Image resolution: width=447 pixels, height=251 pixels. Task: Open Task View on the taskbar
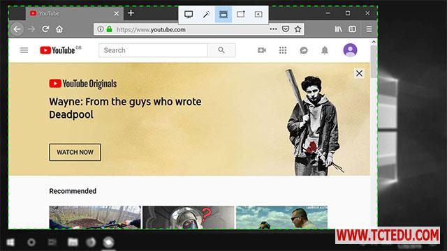click(x=52, y=242)
